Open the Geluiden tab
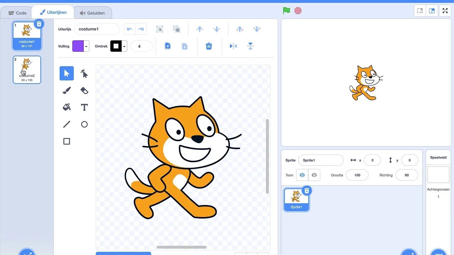 point(92,13)
